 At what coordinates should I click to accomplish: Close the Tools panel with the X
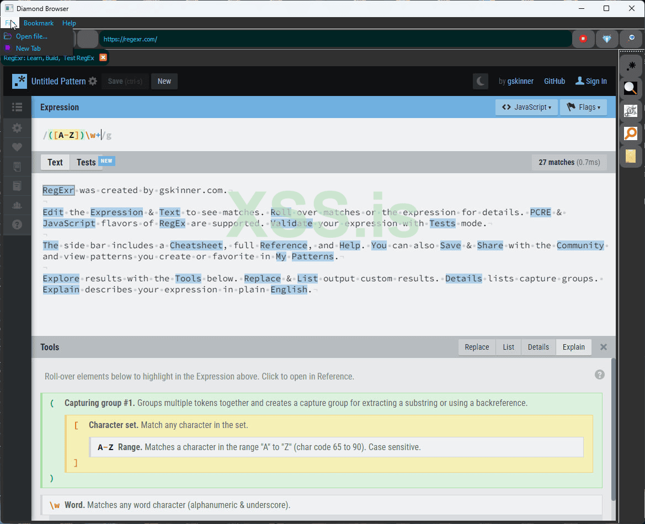[604, 347]
